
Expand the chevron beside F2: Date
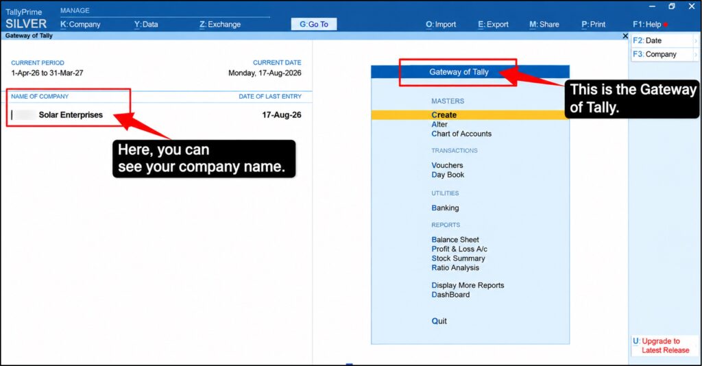pos(696,40)
